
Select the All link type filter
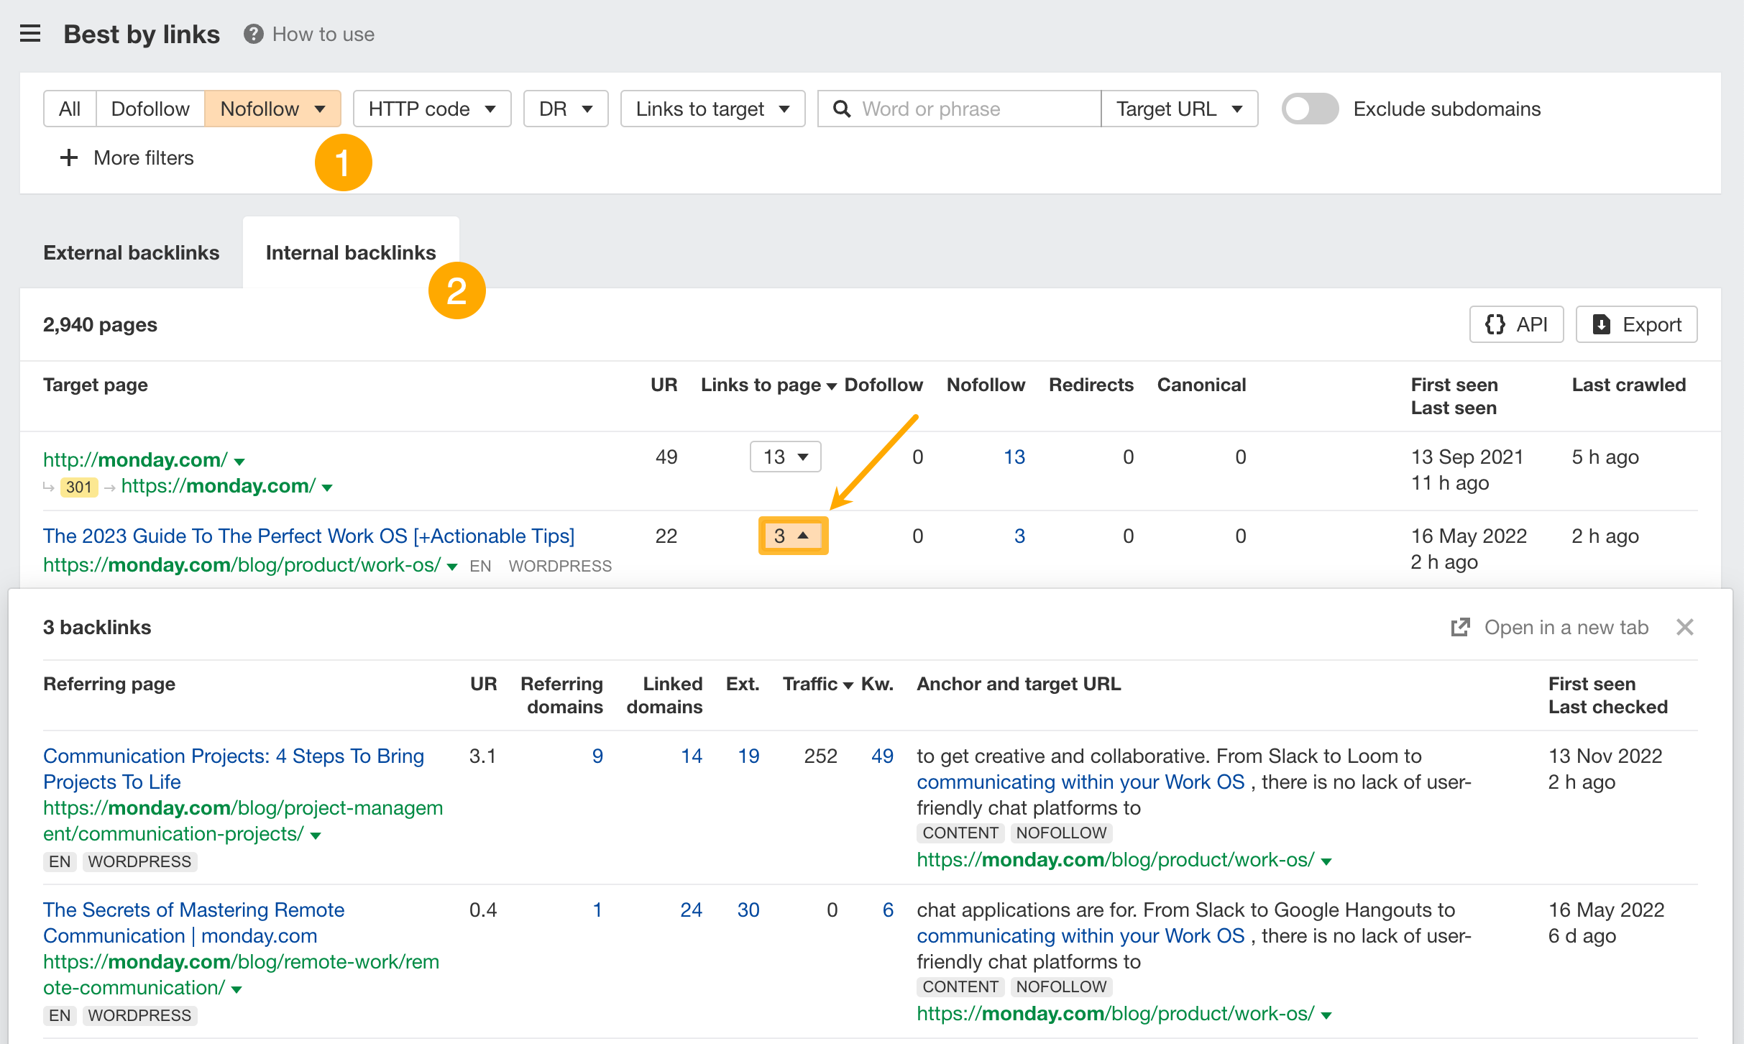[70, 109]
